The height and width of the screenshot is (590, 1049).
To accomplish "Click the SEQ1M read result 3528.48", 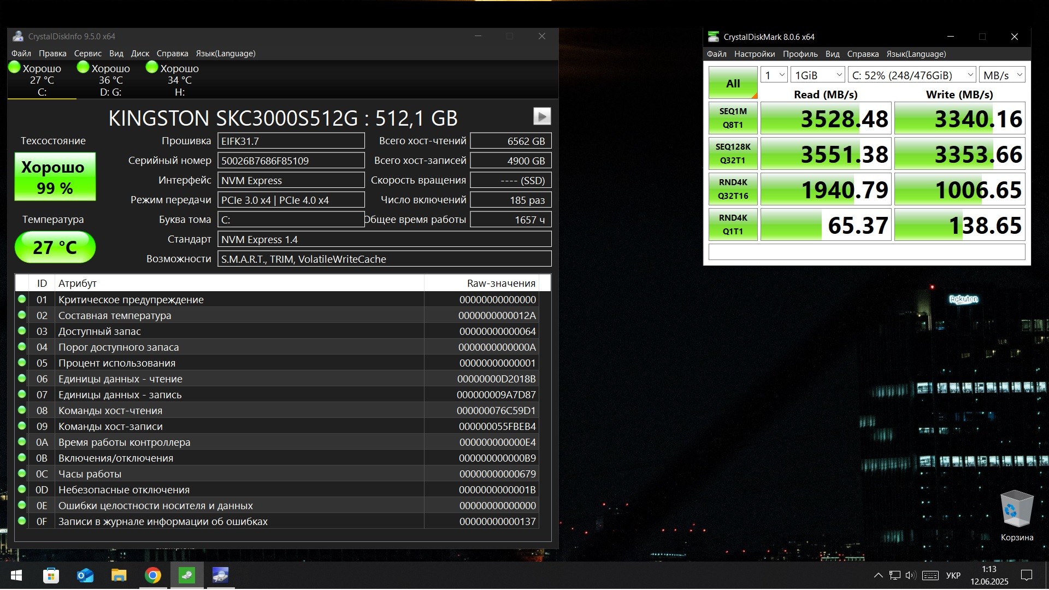I will (x=826, y=118).
